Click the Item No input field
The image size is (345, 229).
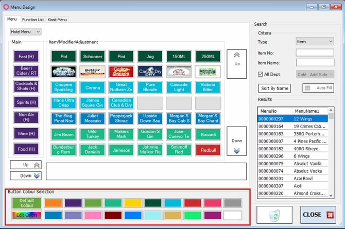(315, 52)
